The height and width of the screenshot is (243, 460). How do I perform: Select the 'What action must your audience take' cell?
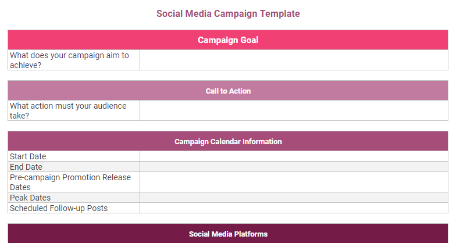tap(74, 110)
